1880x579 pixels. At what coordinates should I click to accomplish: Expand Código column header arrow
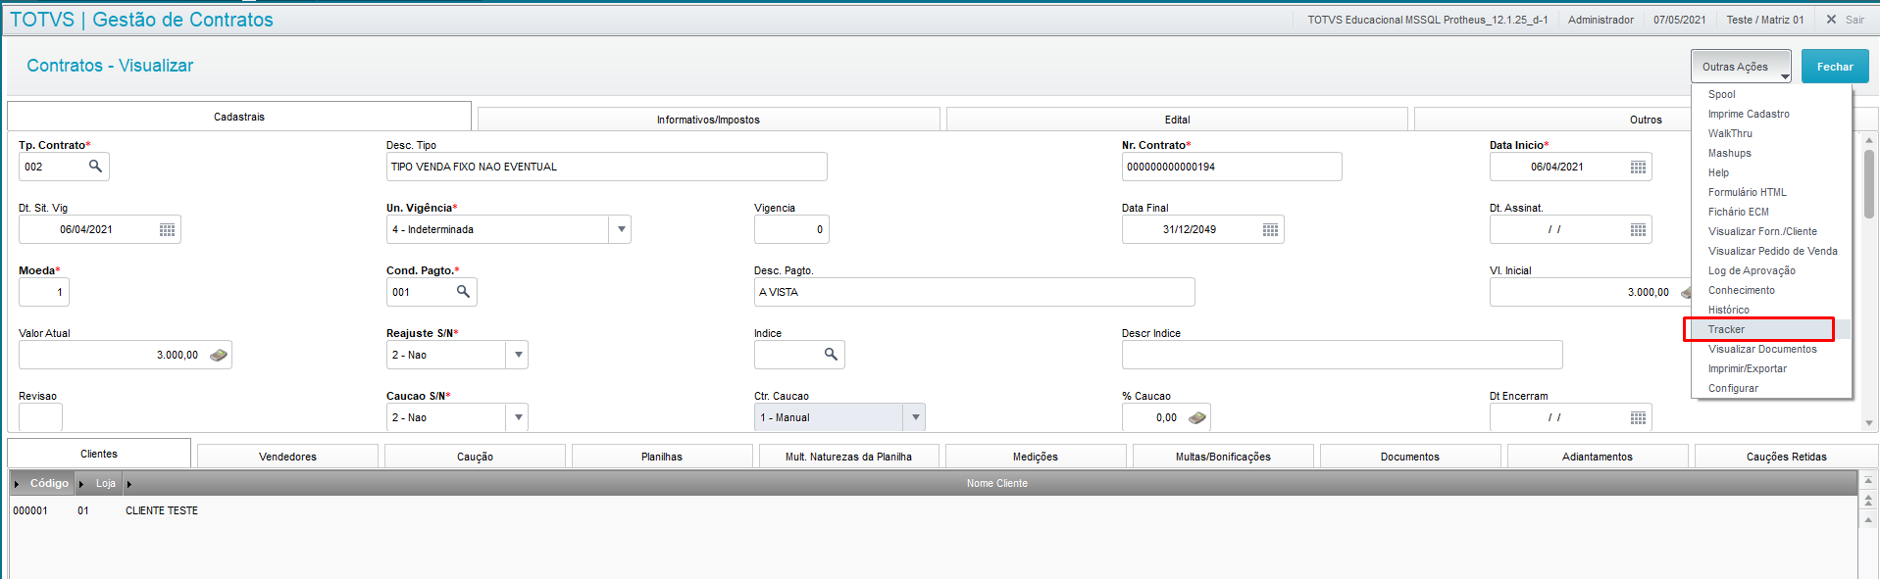pos(17,484)
